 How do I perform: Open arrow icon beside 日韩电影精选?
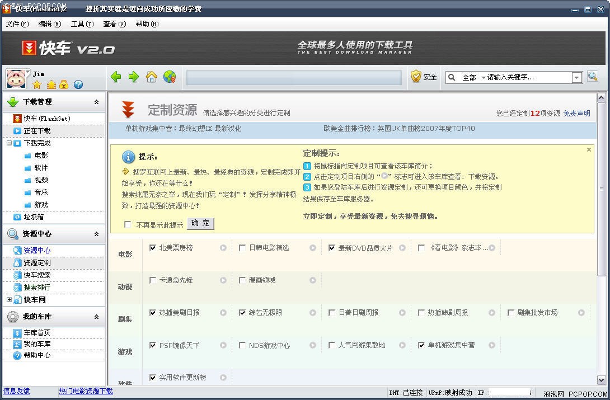click(313, 248)
